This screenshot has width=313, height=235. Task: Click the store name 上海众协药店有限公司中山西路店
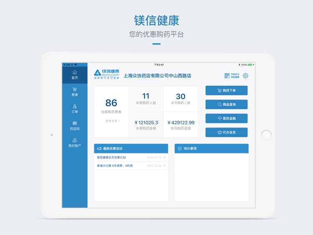coord(157,76)
